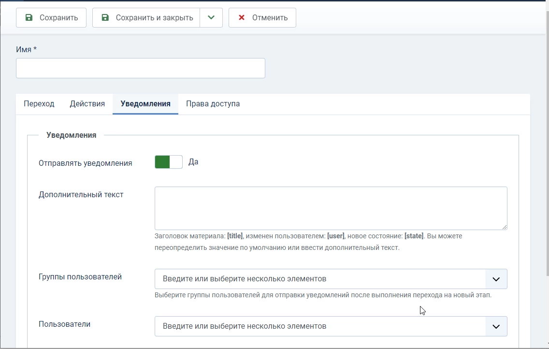Toggle the Отправлять уведомления switch

pyautogui.click(x=168, y=162)
